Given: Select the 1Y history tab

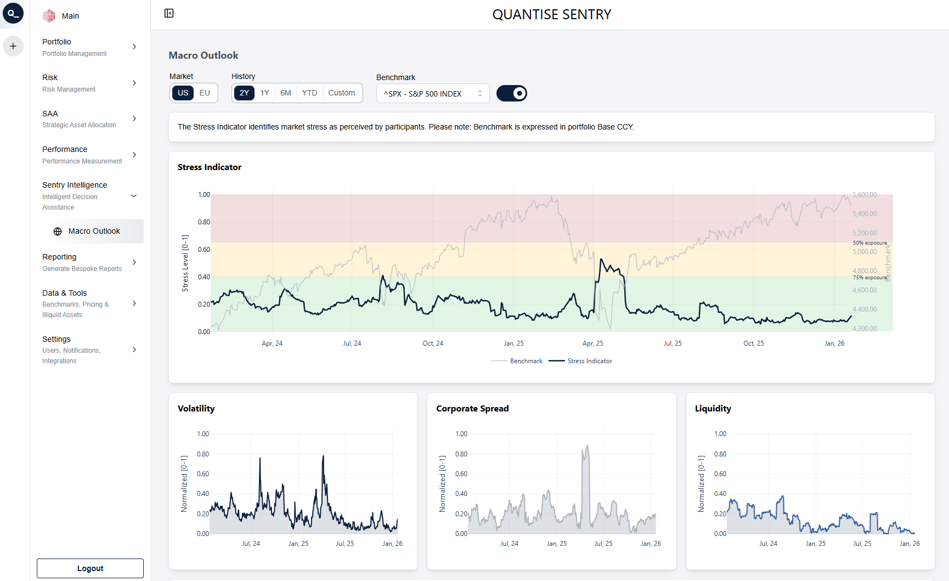Looking at the screenshot, I should (264, 93).
